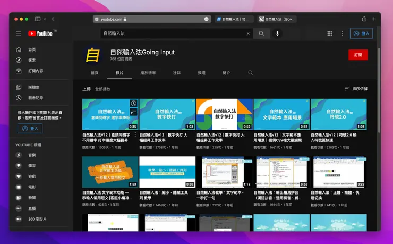Open the three-dot settings menu

tap(343, 33)
